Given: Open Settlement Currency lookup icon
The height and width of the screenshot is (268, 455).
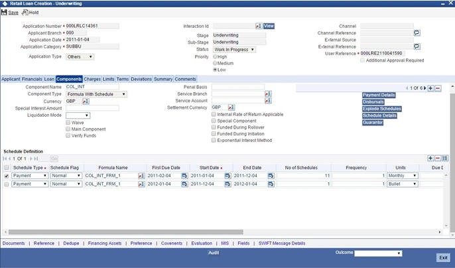Looking at the screenshot, I should (231, 107).
